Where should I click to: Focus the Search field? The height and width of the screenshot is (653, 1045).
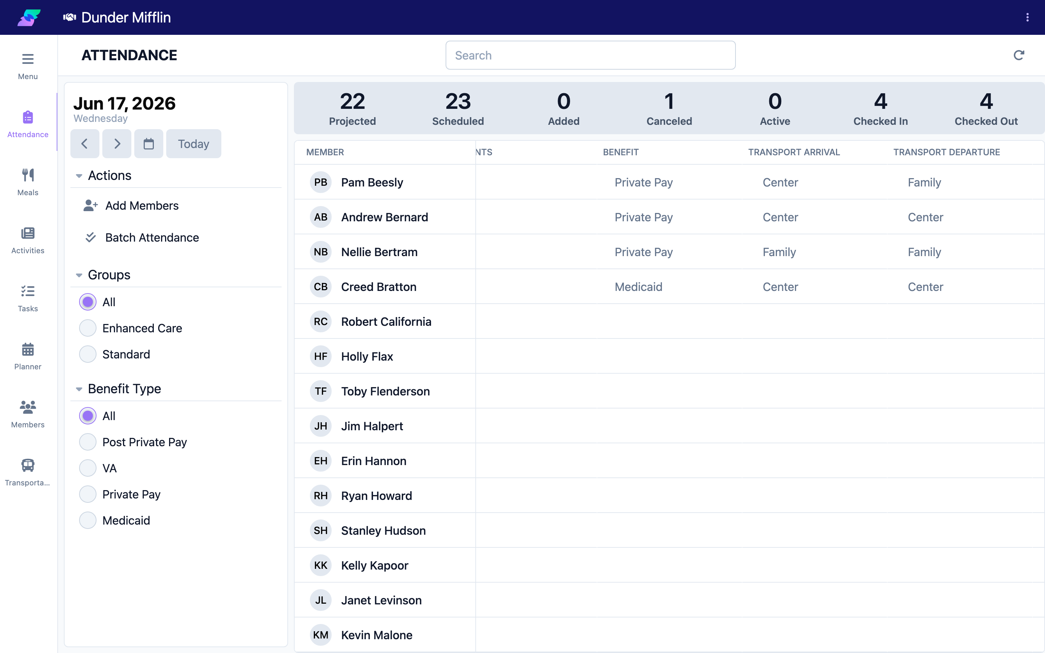pos(590,55)
